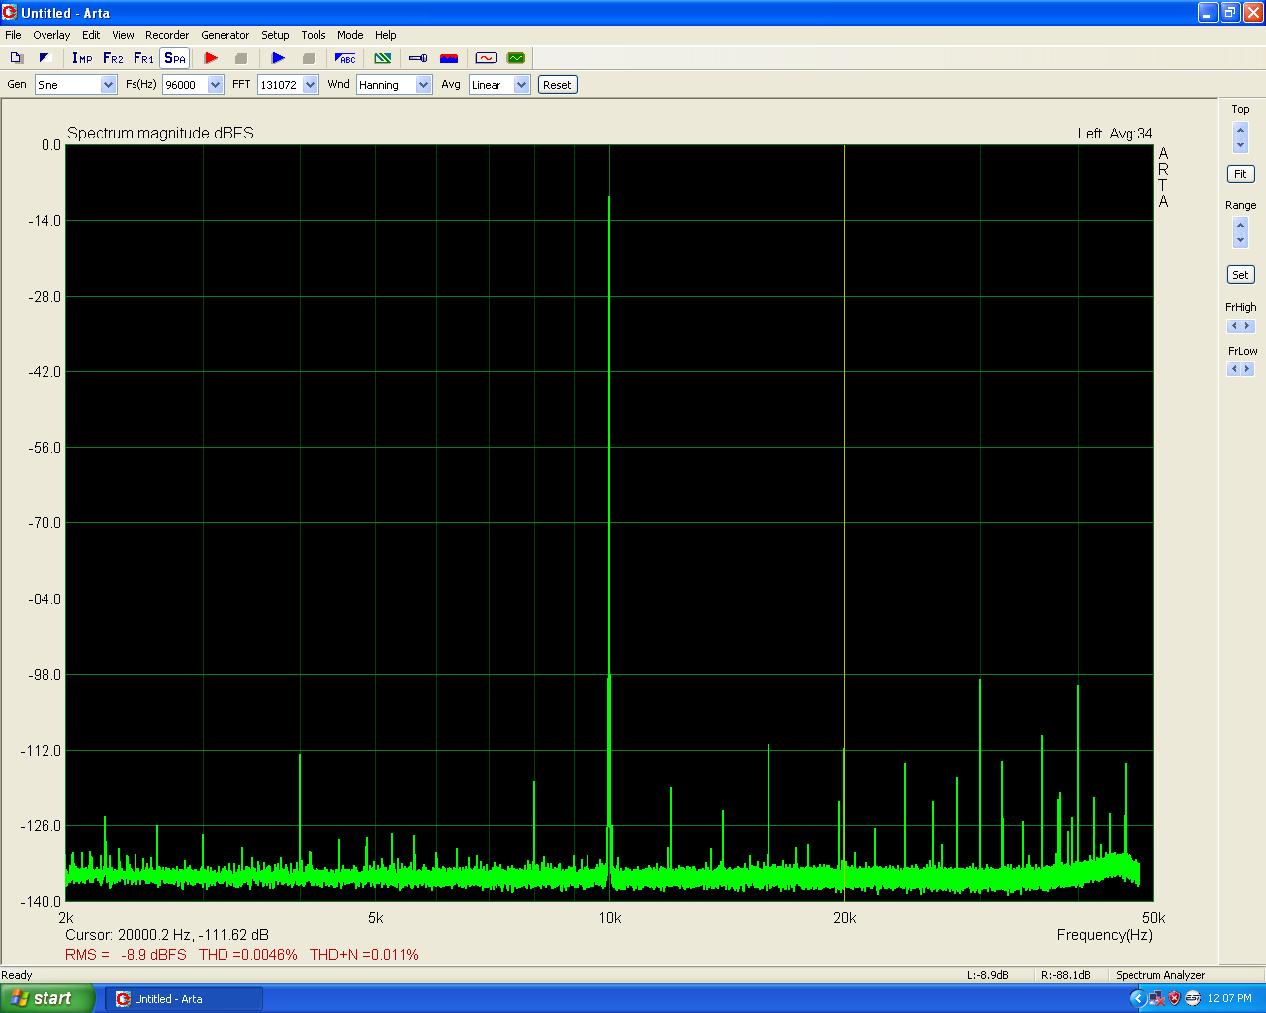The image size is (1266, 1013).
Task: Click the L:-8.9dB status bar entry
Action: 988,975
